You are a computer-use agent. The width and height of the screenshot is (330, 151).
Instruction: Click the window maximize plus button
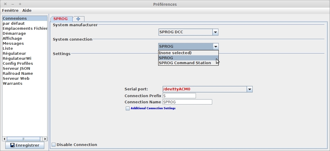coord(20,4)
